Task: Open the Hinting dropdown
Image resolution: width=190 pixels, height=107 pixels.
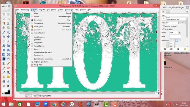Action: click(x=175, y=32)
